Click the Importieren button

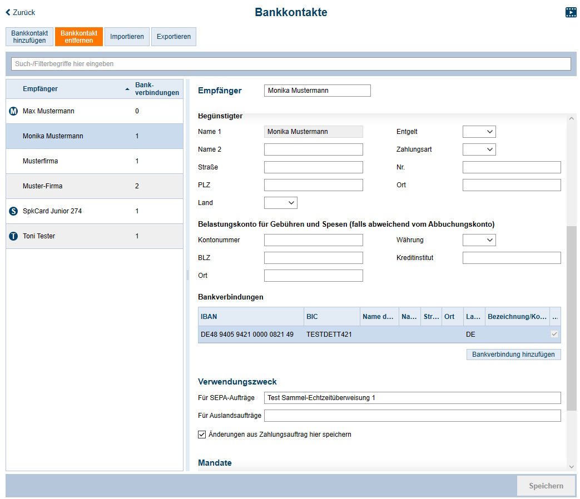[127, 37]
